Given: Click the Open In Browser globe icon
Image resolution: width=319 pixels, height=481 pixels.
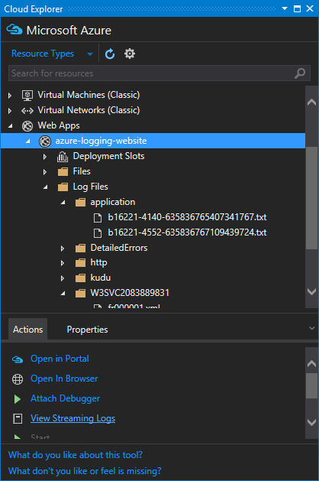Looking at the screenshot, I should 18,379.
